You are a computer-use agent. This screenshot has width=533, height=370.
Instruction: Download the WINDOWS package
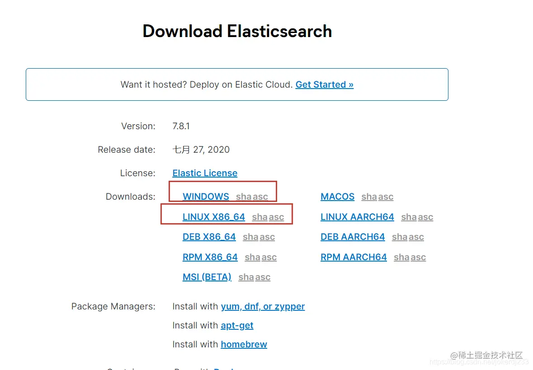[206, 197]
